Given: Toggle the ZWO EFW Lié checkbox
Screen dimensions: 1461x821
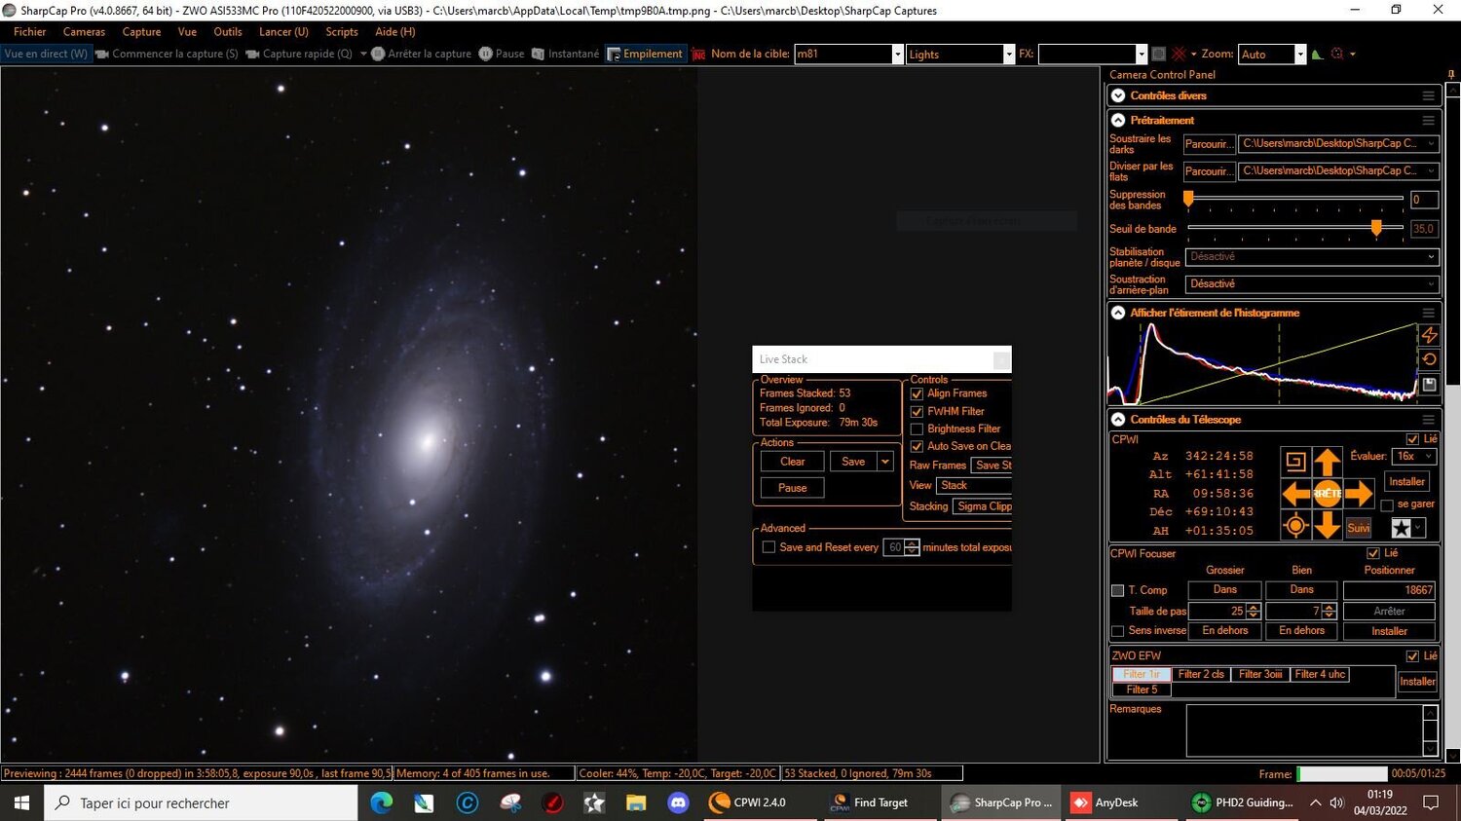Looking at the screenshot, I should click(x=1412, y=656).
